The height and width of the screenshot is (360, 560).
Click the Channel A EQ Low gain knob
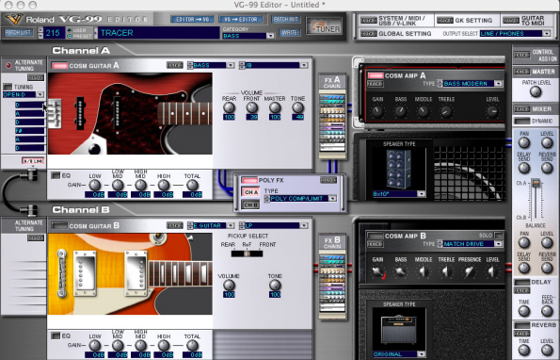94,185
